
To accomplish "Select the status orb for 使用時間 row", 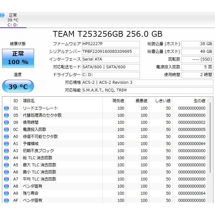I will coord(6,122).
